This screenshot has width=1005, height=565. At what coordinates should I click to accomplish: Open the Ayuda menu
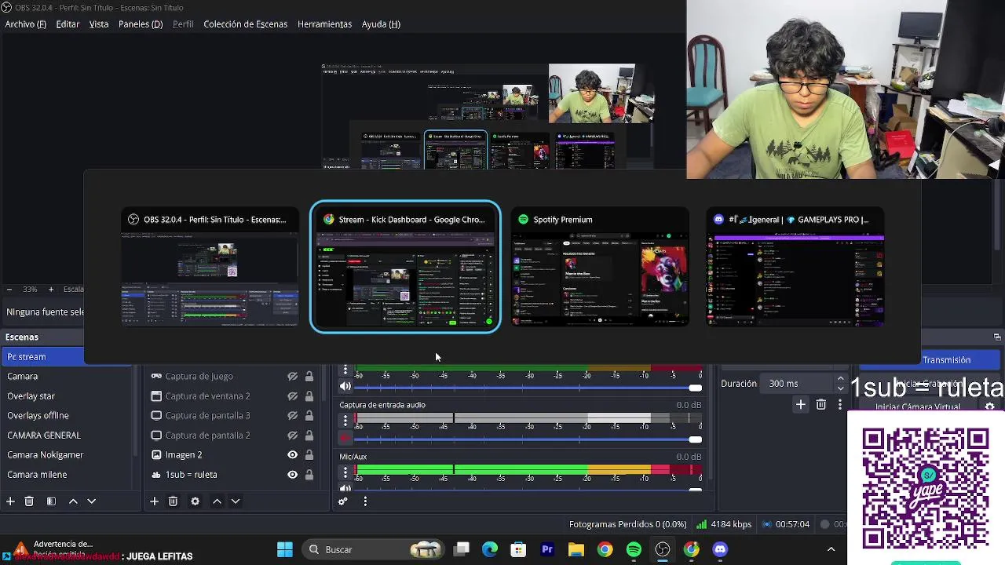[381, 24]
